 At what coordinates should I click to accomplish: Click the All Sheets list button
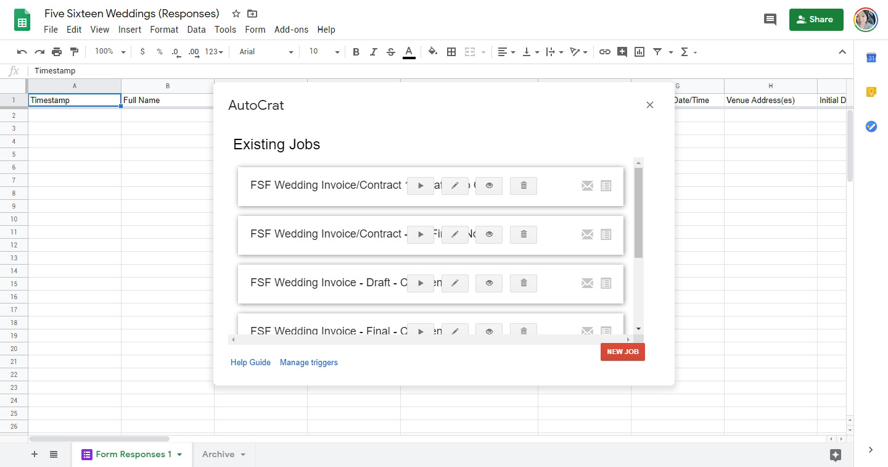(54, 454)
